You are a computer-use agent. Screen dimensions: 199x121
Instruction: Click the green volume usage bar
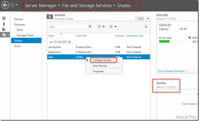164,41
